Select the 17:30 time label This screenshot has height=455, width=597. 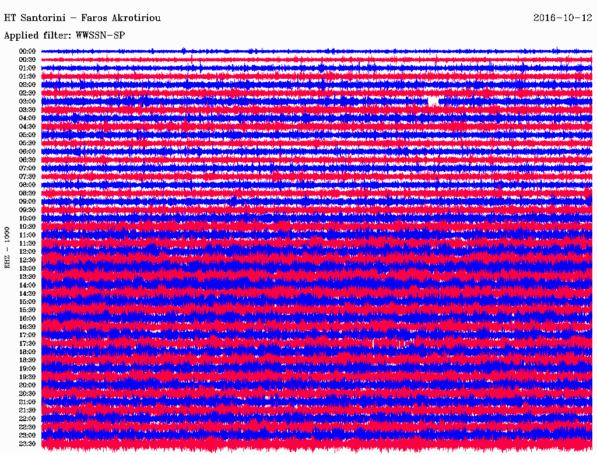(x=27, y=344)
